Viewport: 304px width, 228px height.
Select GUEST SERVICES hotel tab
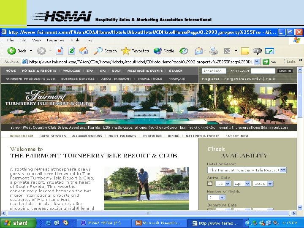pos(52,136)
